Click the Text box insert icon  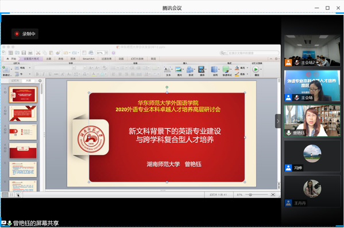click(x=167, y=69)
